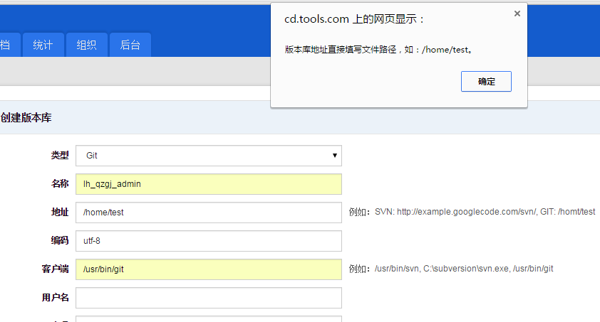Viewport: 600px width, 322px height.
Task: Click into the 编码 field showing utf-8
Action: point(209,241)
